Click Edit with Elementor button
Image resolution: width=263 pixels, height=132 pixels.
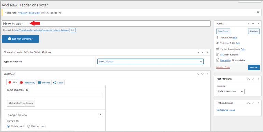pos(20,39)
